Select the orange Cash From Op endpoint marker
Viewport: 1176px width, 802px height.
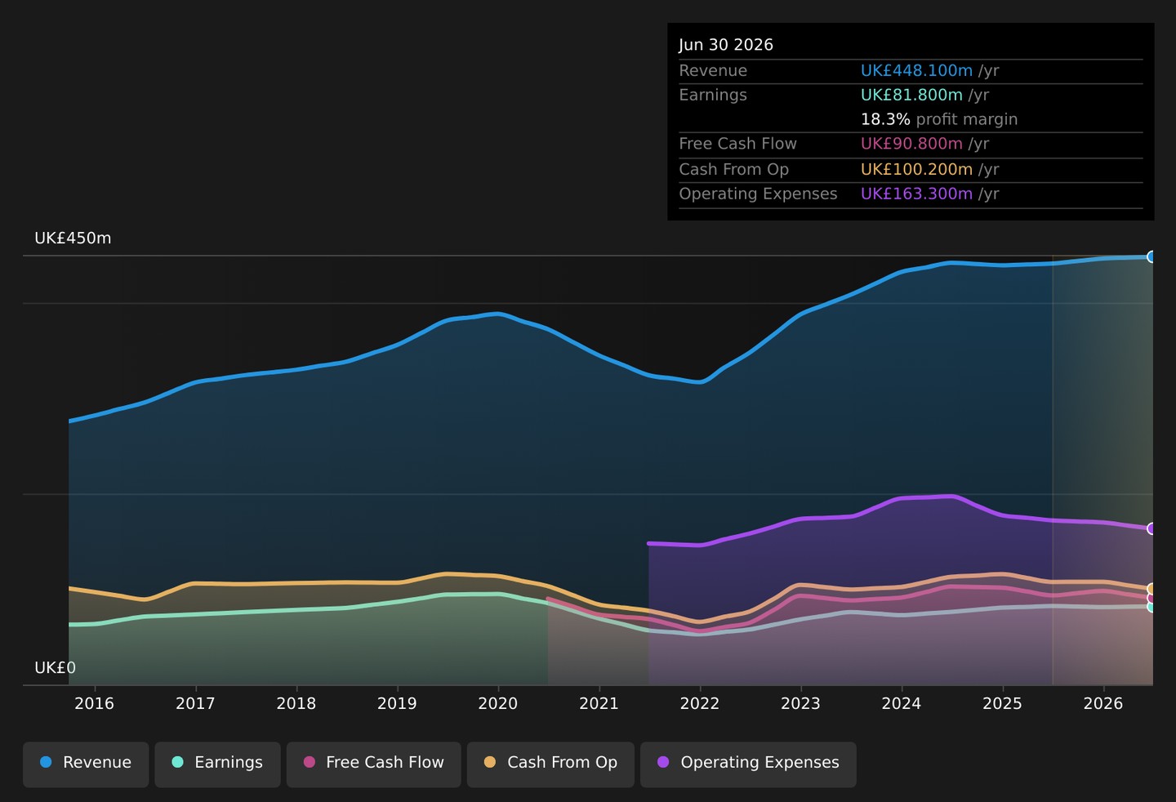(x=1151, y=589)
